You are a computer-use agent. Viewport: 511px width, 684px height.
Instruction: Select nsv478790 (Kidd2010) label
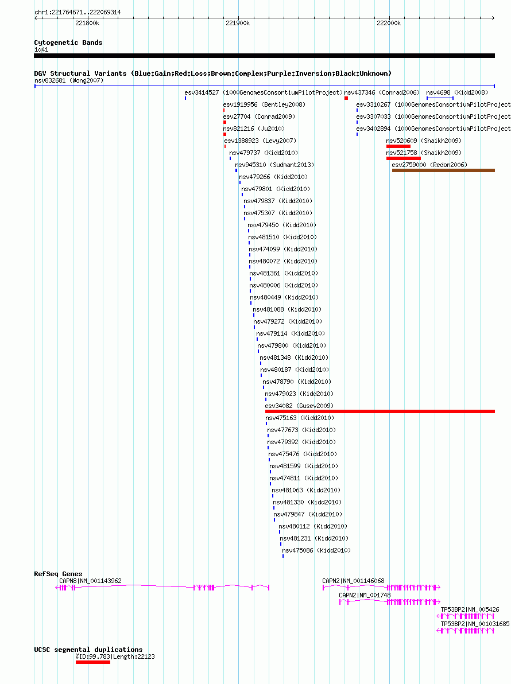tap(297, 382)
